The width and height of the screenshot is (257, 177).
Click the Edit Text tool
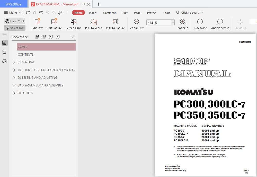point(37,24)
